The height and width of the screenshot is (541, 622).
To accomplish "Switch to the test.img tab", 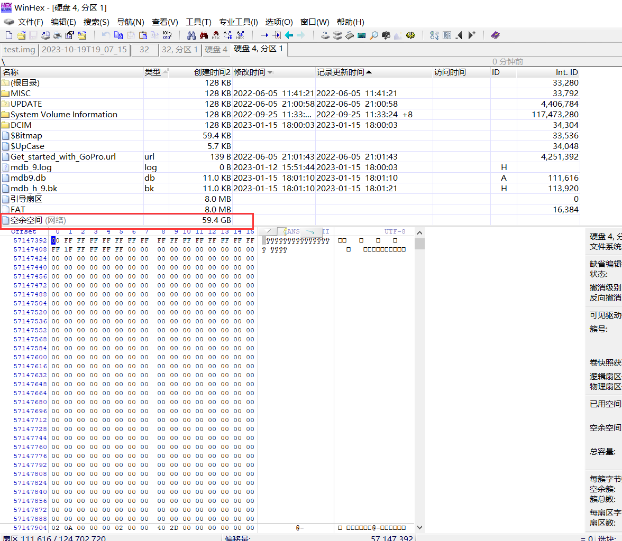I will (20, 50).
